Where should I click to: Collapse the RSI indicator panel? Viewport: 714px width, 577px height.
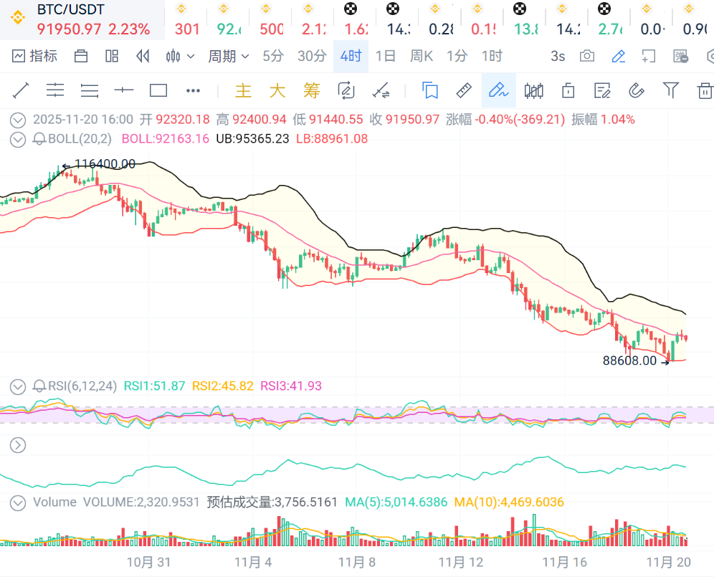pyautogui.click(x=18, y=386)
